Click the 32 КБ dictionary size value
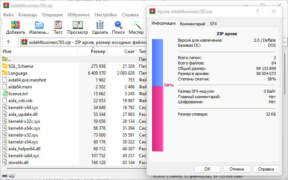The image size is (288, 180). 271,114
